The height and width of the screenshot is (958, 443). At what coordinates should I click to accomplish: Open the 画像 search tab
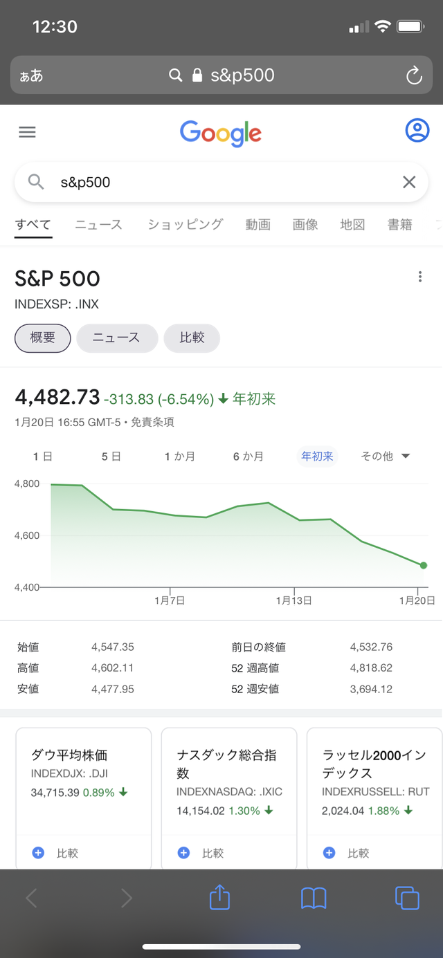(x=305, y=224)
